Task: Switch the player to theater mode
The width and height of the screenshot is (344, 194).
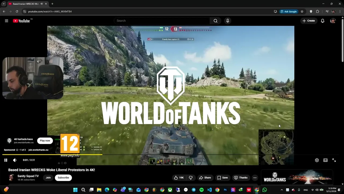Action: (x=325, y=160)
